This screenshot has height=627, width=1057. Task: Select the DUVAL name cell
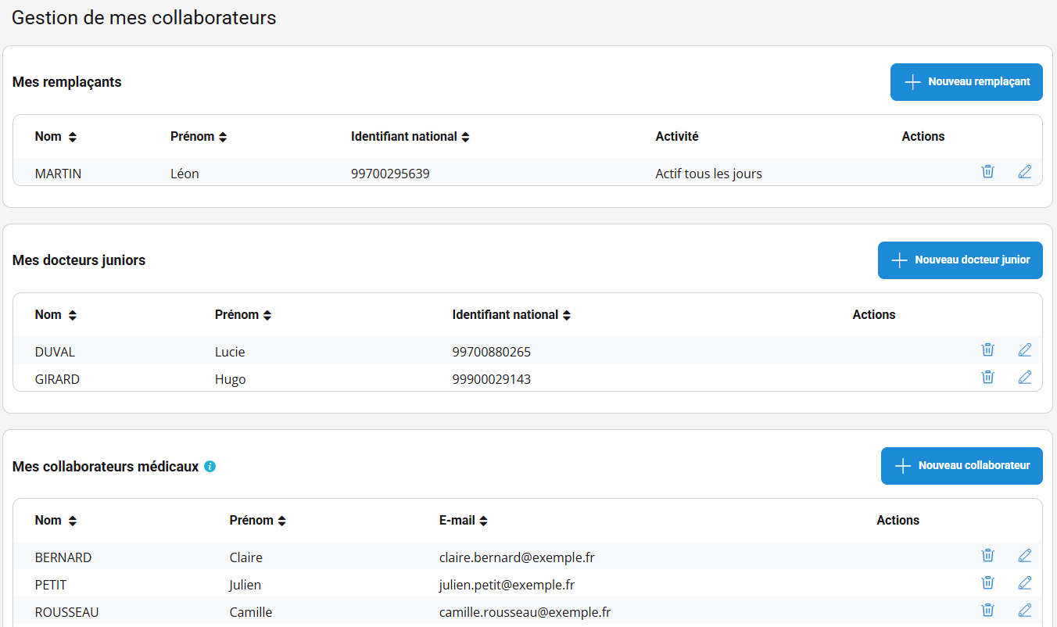coord(56,352)
